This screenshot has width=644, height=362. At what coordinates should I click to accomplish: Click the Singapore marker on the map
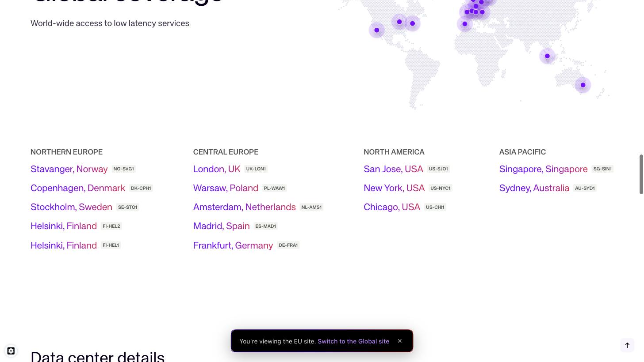[547, 56]
